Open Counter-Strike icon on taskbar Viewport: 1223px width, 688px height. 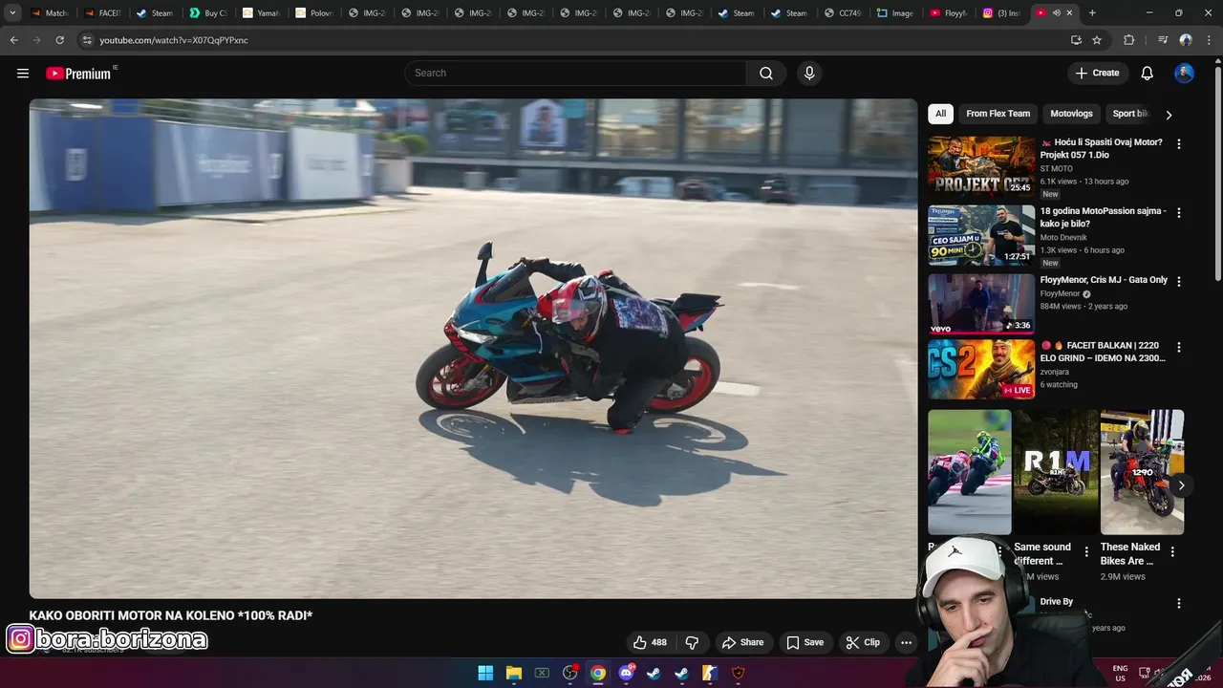pyautogui.click(x=709, y=673)
